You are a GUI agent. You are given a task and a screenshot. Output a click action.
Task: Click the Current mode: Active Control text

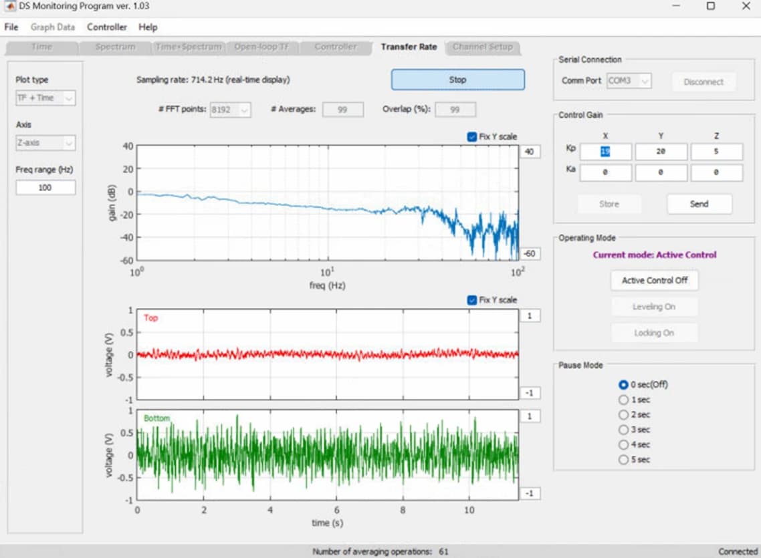654,255
